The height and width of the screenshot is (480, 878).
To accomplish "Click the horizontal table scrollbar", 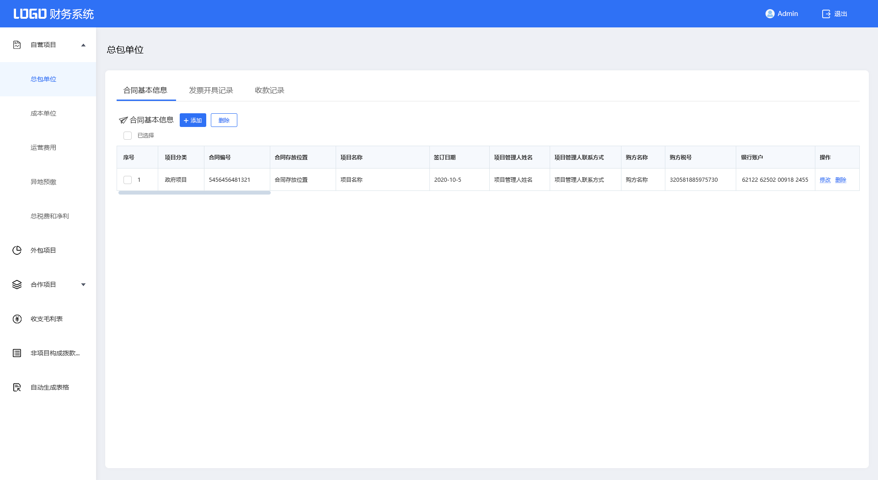I will point(194,193).
